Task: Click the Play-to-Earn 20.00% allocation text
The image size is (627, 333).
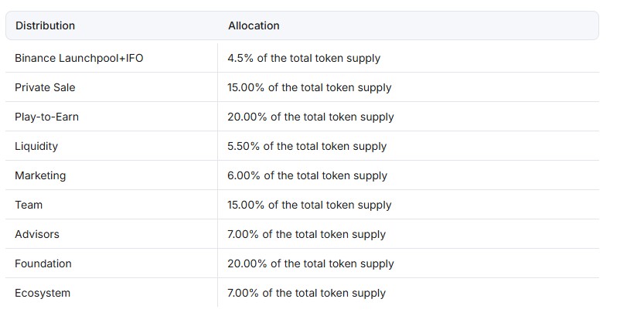Action: click(311, 117)
